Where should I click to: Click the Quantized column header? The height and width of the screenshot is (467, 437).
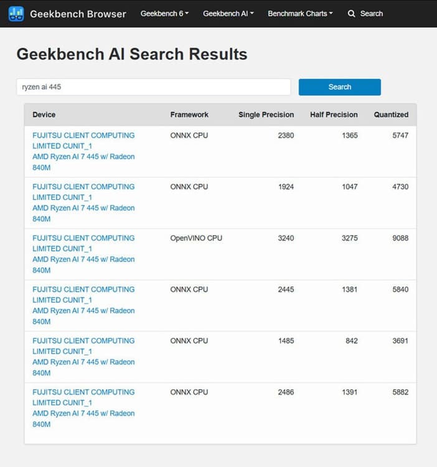(391, 115)
